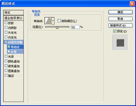Click the 范围 range slider handle

coord(57,27)
